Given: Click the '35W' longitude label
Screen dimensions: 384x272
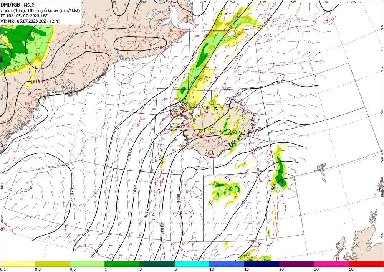Looking at the screenshot, I should point(113,2).
